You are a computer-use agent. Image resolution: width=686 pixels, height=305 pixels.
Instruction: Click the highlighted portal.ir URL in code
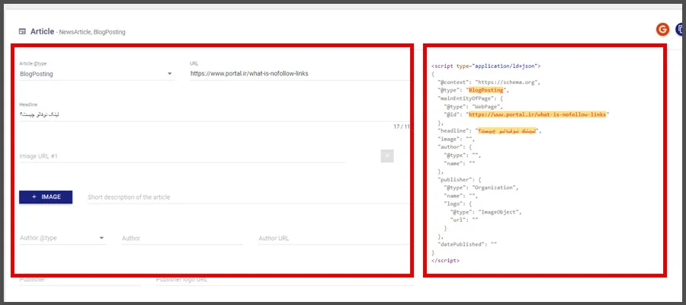click(537, 114)
